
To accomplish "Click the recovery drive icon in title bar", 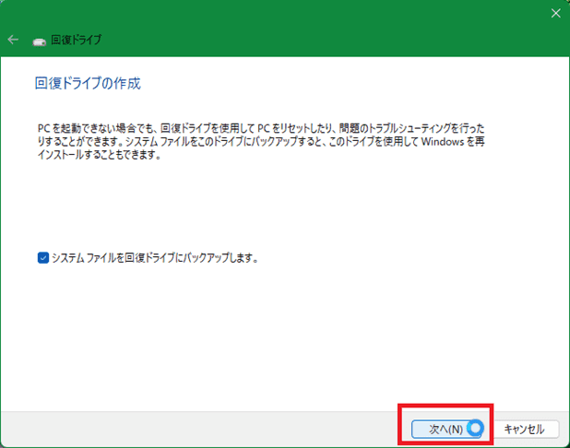I will 39,41.
